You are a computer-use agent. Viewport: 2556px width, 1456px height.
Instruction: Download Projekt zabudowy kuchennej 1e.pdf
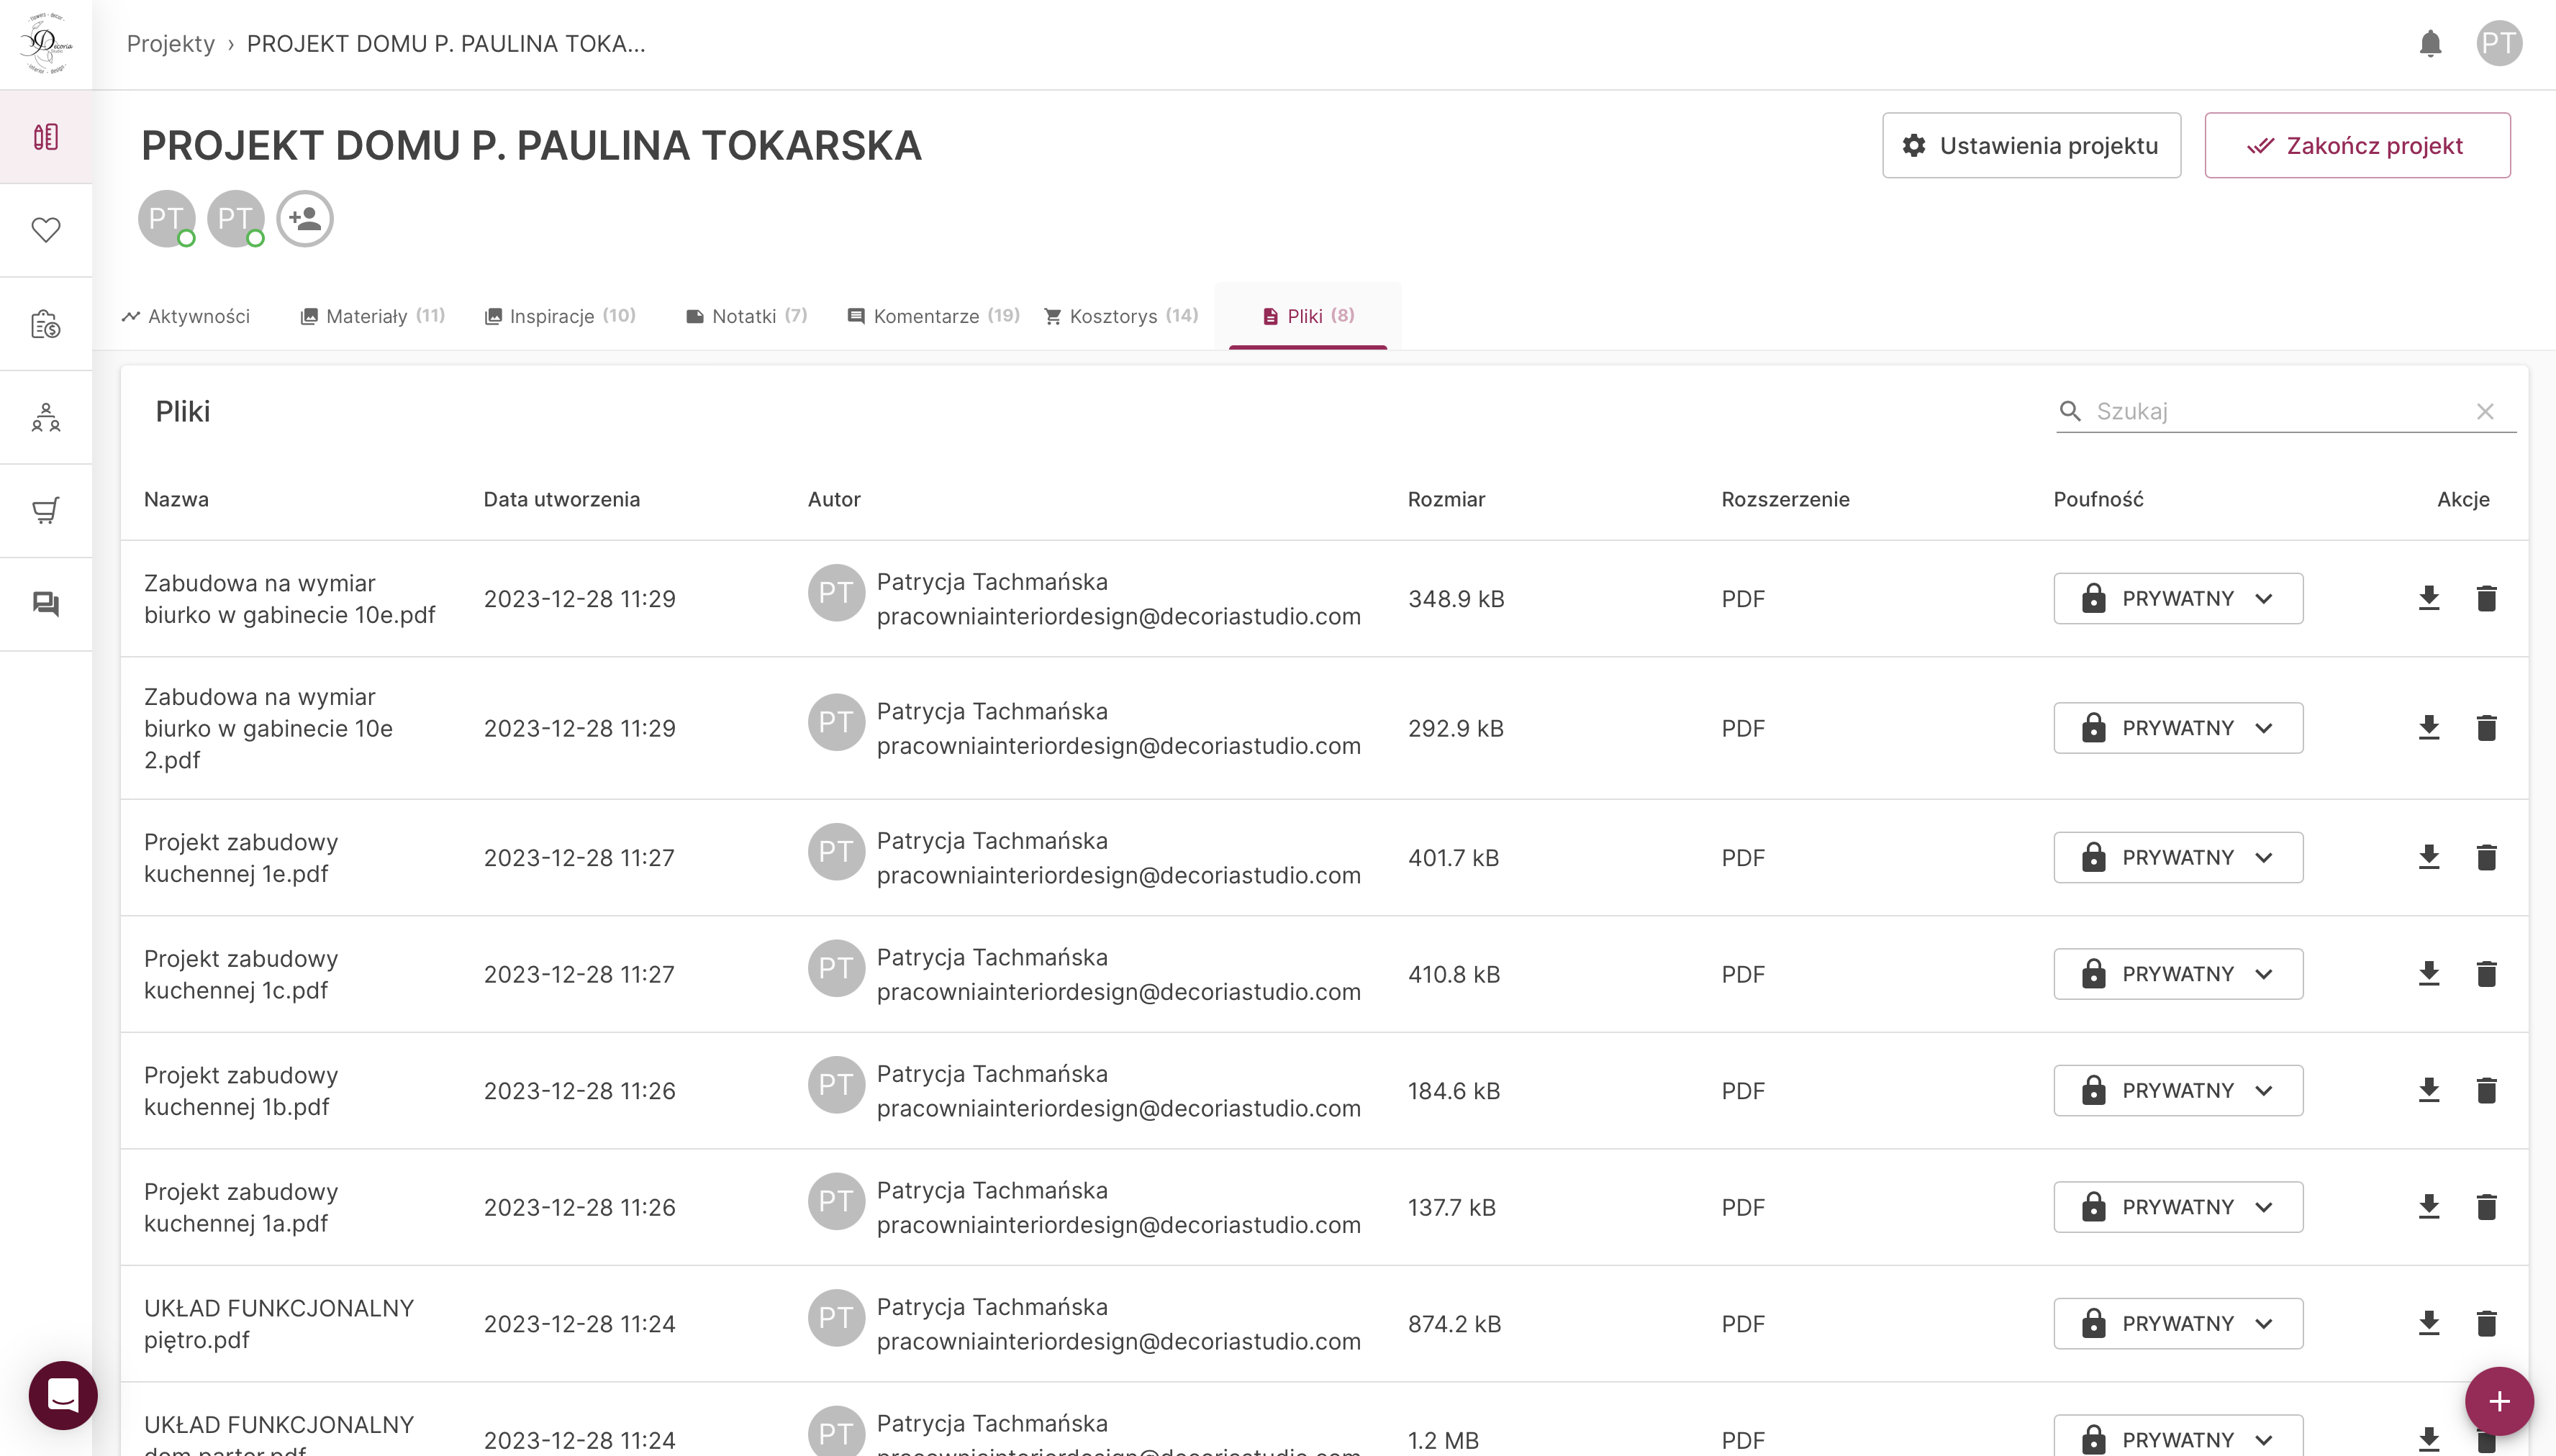[2428, 857]
